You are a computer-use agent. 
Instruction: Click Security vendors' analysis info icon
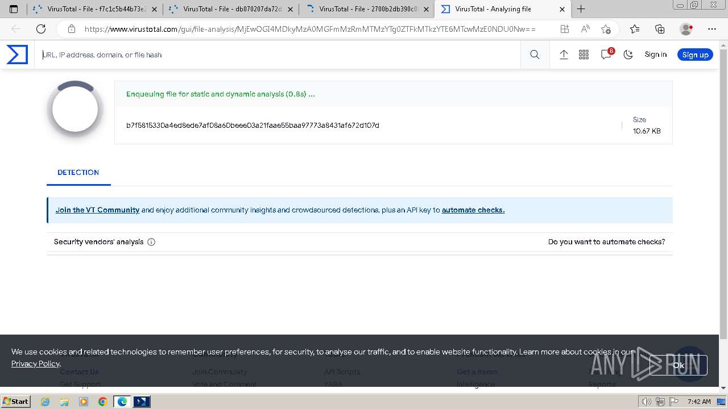151,242
